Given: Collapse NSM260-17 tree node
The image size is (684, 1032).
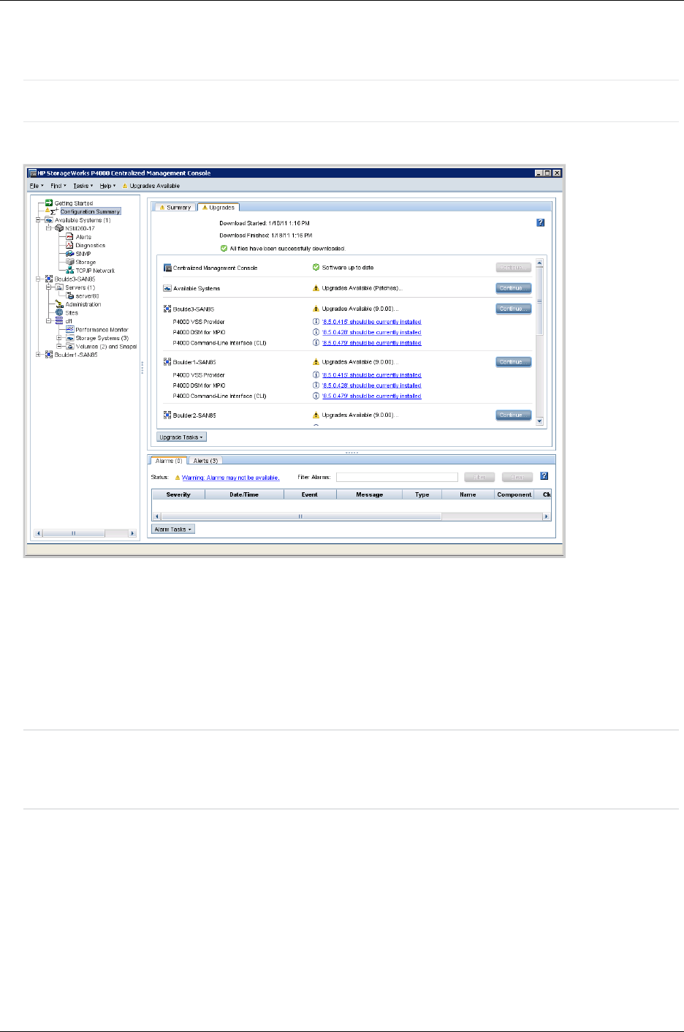Looking at the screenshot, I should [x=49, y=228].
